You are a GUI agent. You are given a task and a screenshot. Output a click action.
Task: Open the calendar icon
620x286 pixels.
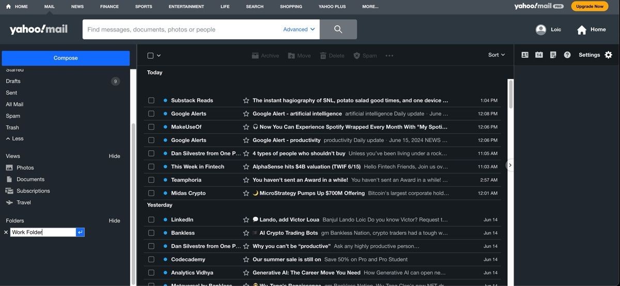(x=539, y=55)
